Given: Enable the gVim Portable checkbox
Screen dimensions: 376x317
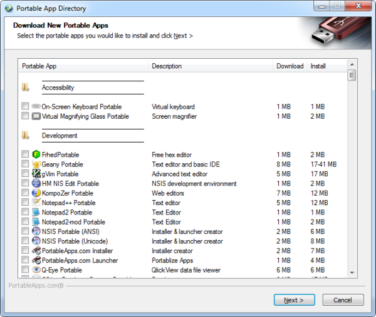Looking at the screenshot, I should coord(25,173).
